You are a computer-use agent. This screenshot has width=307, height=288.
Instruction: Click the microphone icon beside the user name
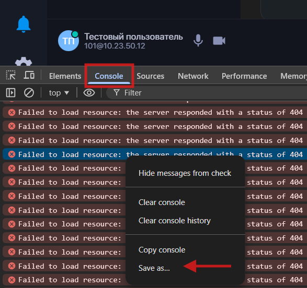(x=198, y=40)
